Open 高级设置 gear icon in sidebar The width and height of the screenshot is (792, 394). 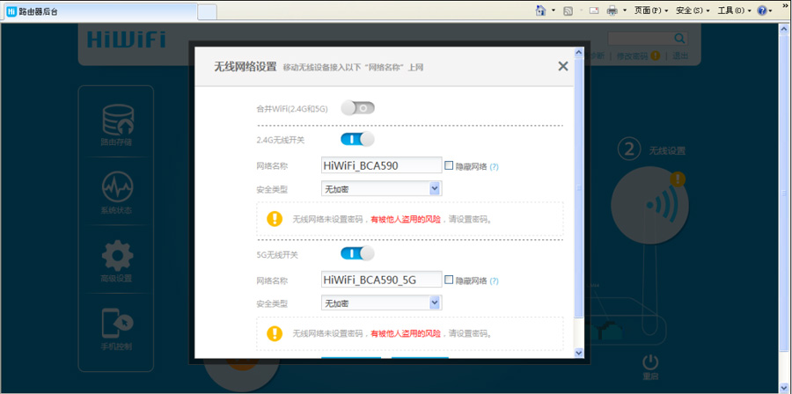point(117,261)
